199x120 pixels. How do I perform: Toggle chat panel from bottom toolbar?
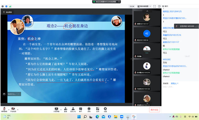[x=81, y=110]
